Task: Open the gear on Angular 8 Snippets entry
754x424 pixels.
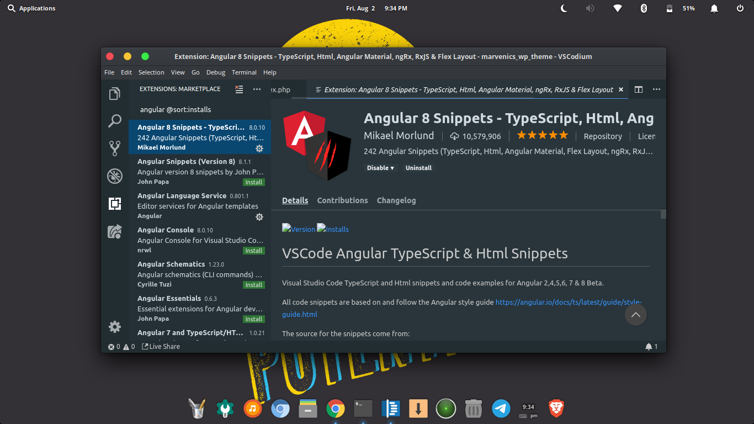Action: (259, 148)
